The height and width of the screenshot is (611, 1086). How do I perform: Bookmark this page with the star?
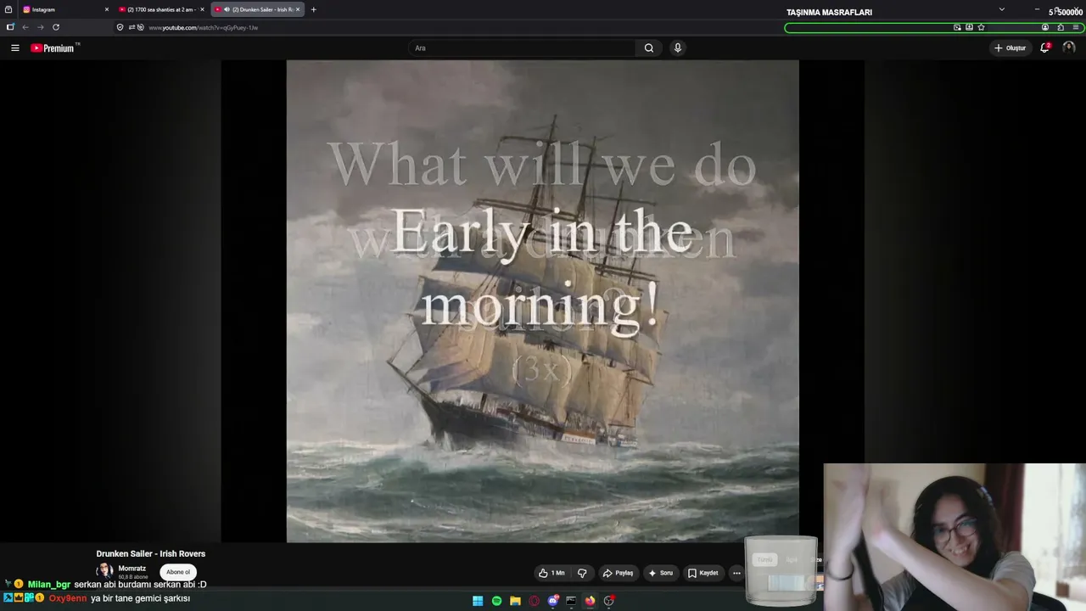tap(981, 27)
